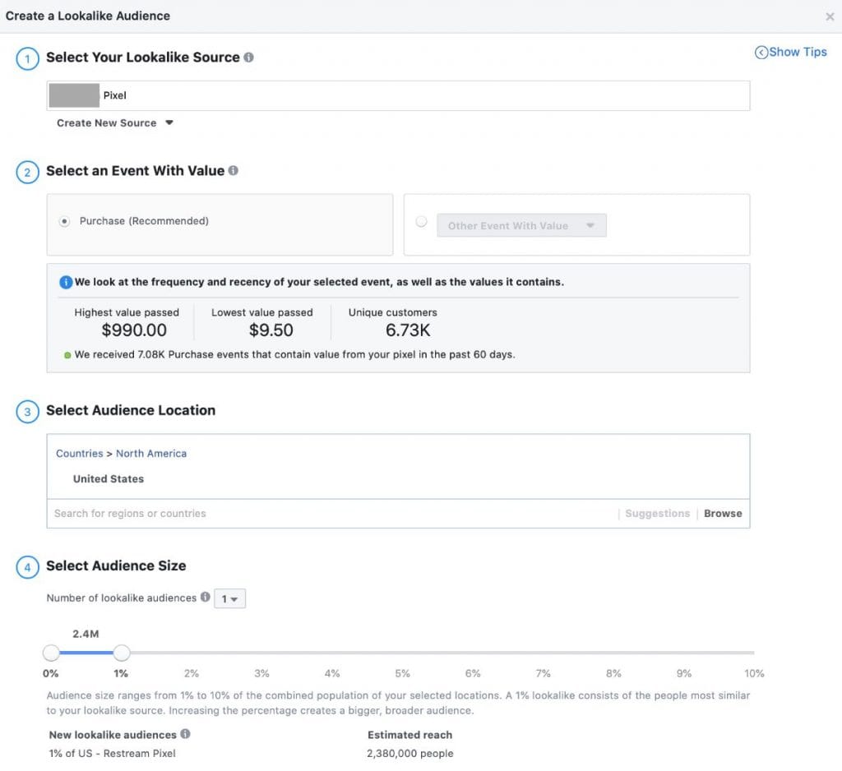Click the Countries breadcrumb link
Viewport: 842px width, 771px height.
(79, 454)
